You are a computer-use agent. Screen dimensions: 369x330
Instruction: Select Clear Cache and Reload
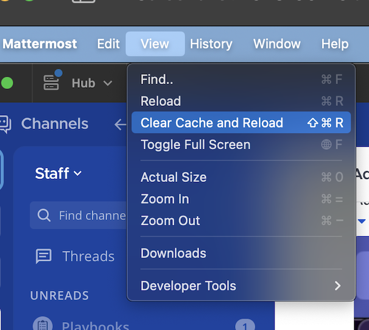(x=241, y=122)
